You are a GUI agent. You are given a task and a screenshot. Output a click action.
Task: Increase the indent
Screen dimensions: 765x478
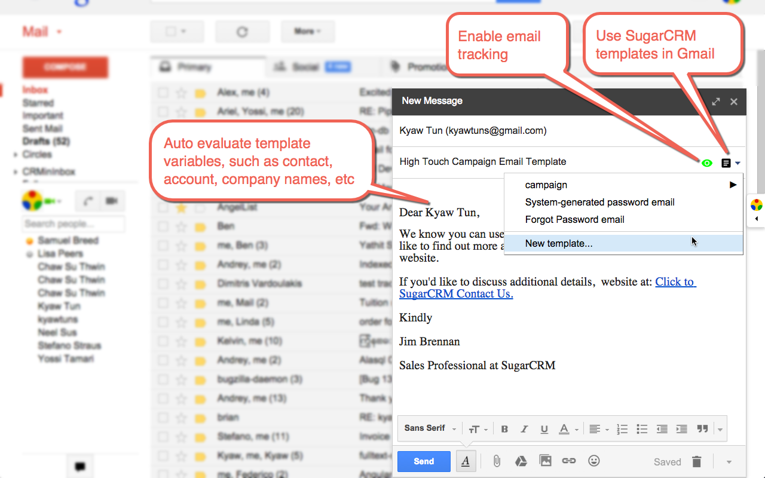point(681,429)
